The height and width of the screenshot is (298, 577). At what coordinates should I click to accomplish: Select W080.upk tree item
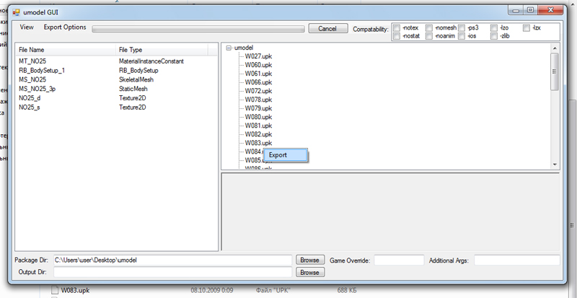coord(258,117)
